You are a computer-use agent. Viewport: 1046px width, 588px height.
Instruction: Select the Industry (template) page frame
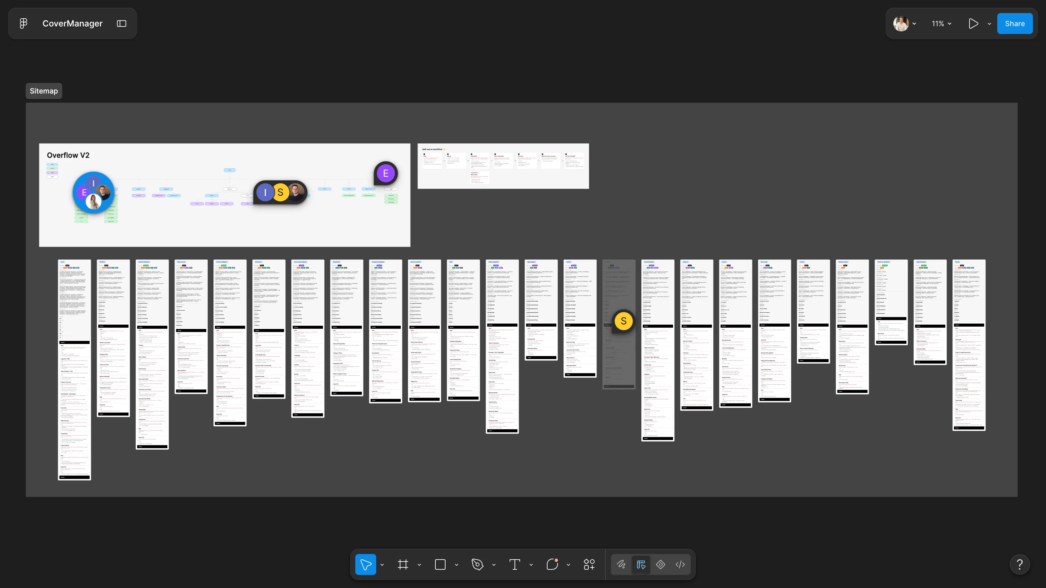coord(230,343)
